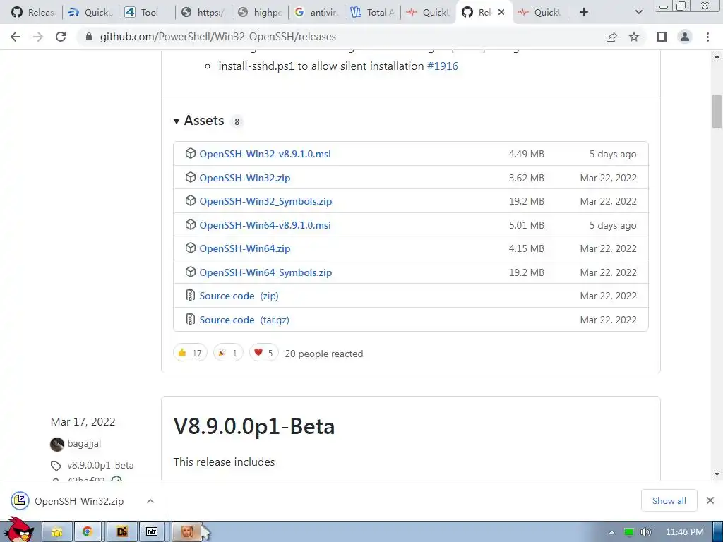This screenshot has height=542, width=723.
Task: Open the v8.9.0.0p1-Beta tag link
Action: [x=100, y=466]
